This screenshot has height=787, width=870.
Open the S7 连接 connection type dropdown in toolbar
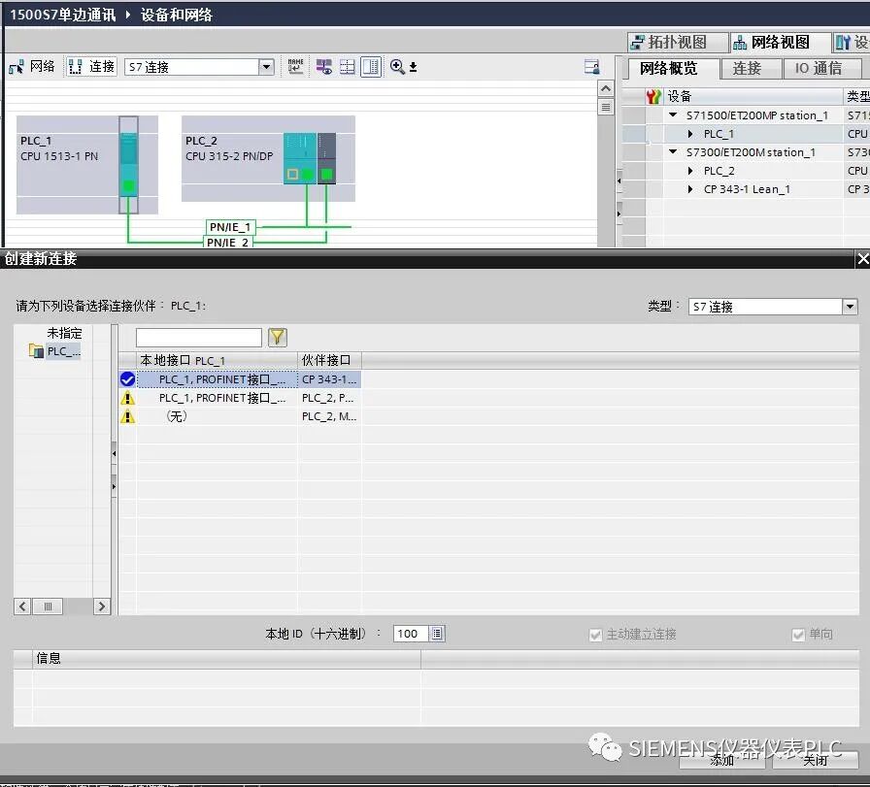pyautogui.click(x=267, y=67)
